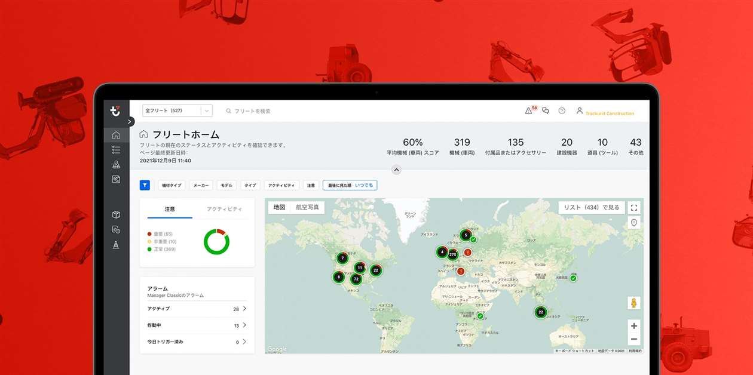Select the fleet home icon in sidebar
Viewport: 753px width, 375px height.
pyautogui.click(x=117, y=135)
